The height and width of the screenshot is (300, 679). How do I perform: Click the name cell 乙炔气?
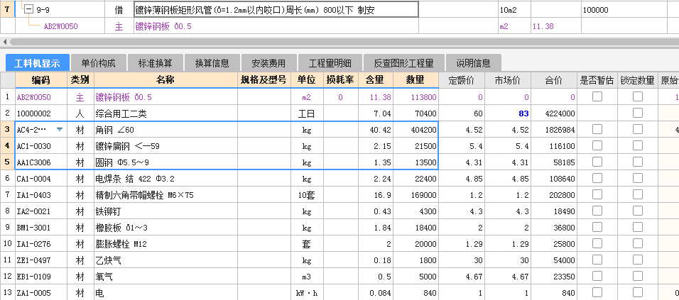click(x=165, y=260)
